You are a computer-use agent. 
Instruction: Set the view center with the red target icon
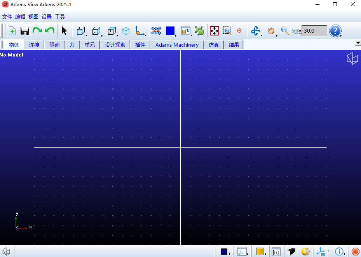pos(239,31)
